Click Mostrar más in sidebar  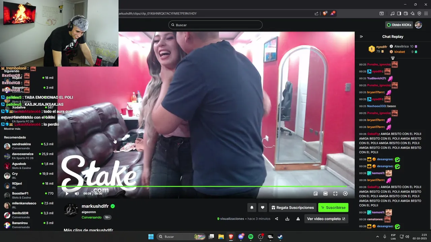tap(12, 129)
